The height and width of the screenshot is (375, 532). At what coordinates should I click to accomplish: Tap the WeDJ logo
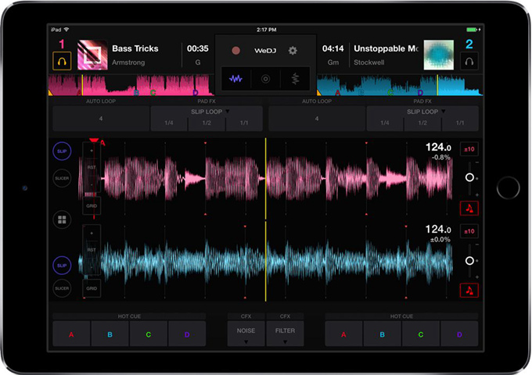coord(265,51)
